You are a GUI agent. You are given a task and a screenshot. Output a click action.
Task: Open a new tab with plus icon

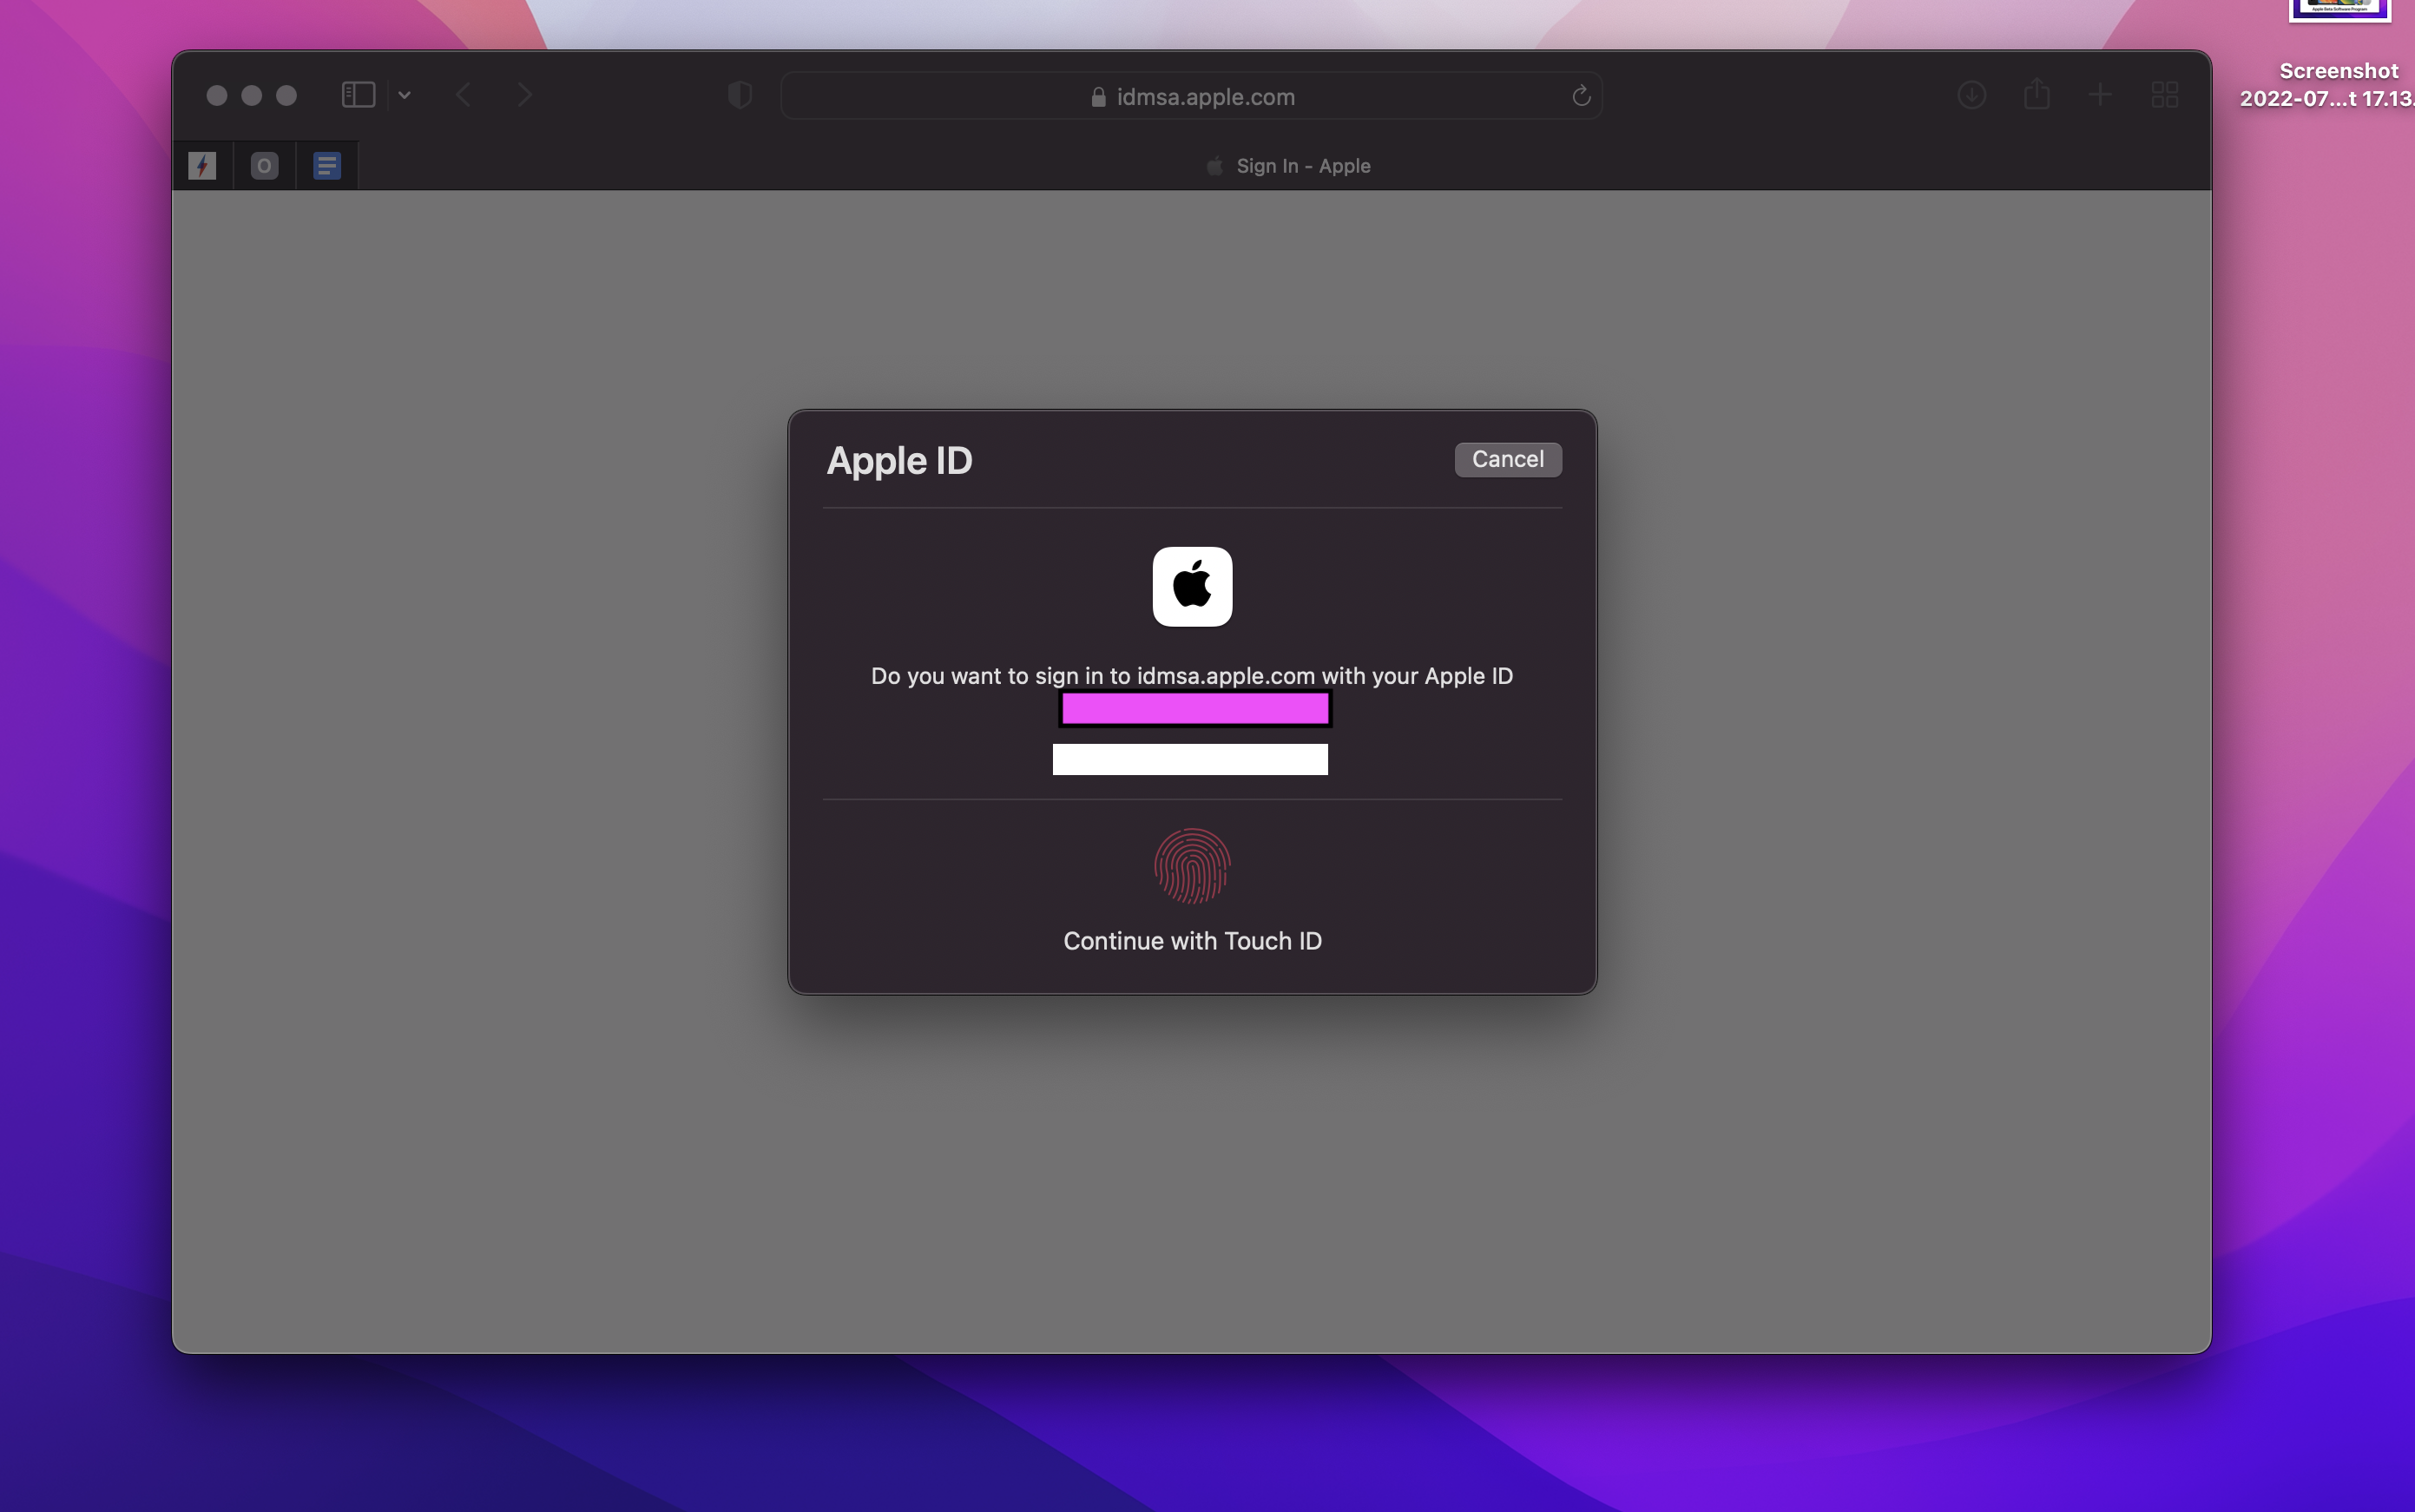pyautogui.click(x=2100, y=95)
